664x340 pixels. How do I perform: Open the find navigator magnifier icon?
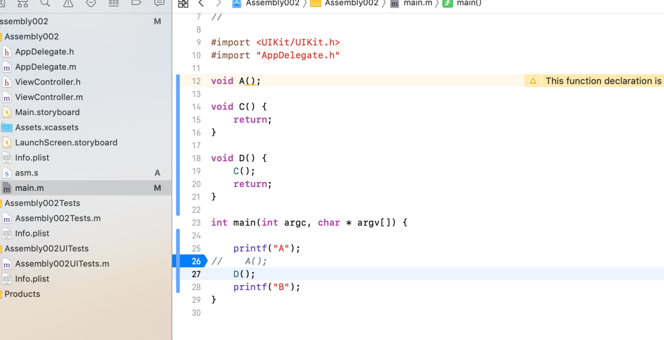[46, 3]
